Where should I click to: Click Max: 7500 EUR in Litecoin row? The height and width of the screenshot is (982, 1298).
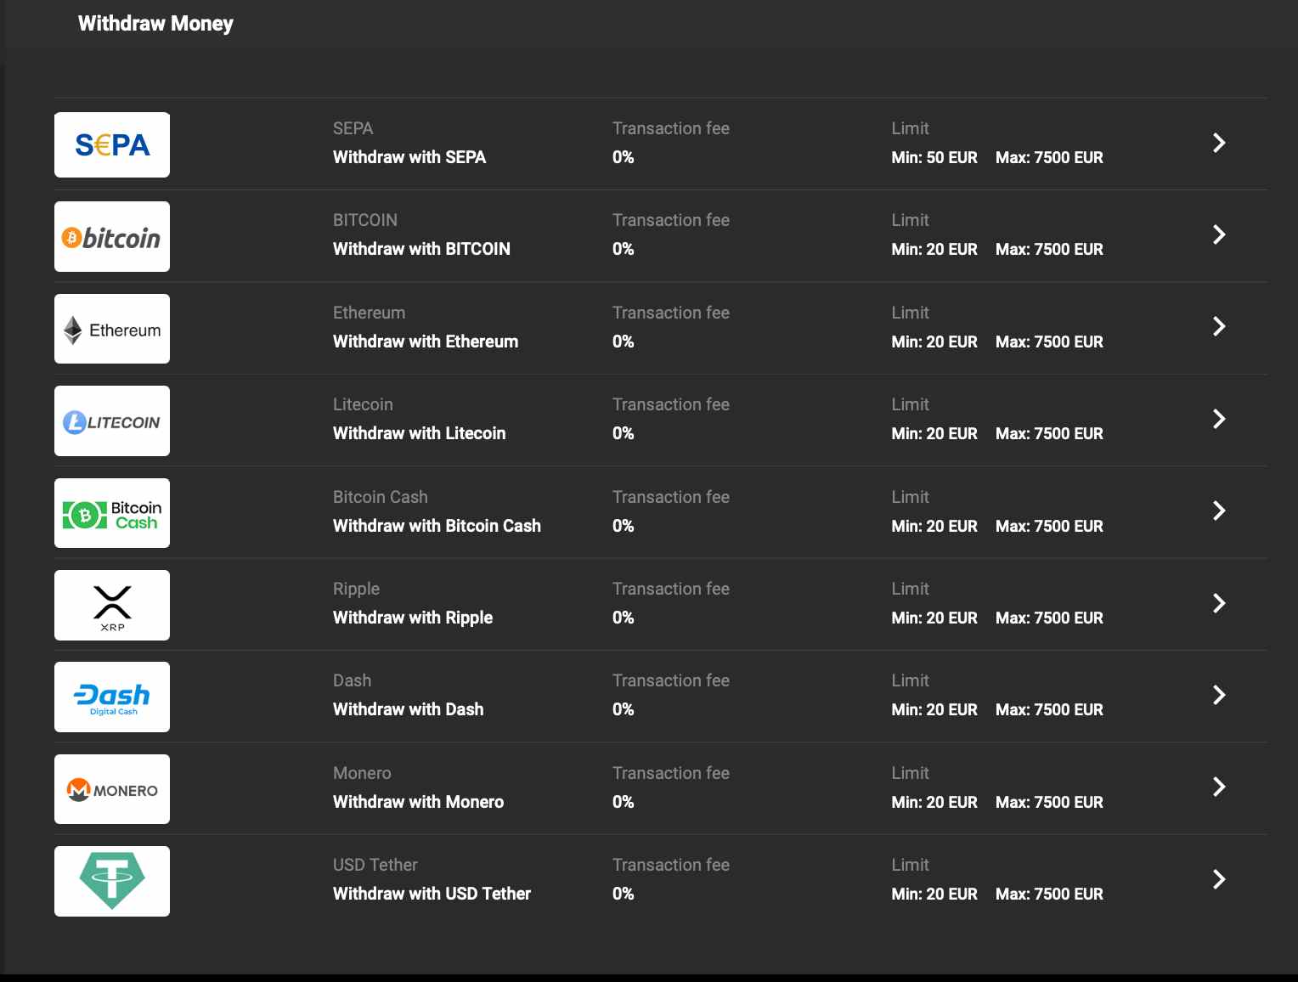click(x=1049, y=433)
